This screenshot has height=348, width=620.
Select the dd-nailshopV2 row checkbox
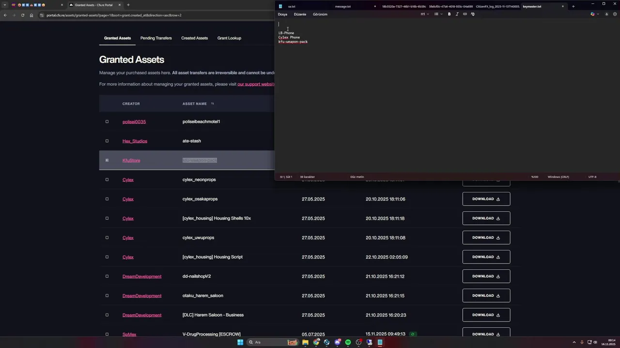107,276
